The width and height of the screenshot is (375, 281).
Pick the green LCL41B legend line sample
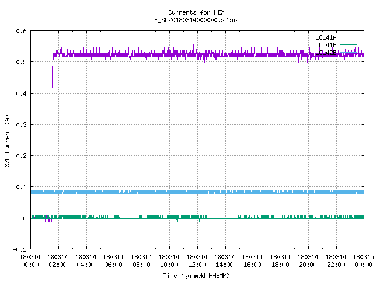click(x=349, y=44)
